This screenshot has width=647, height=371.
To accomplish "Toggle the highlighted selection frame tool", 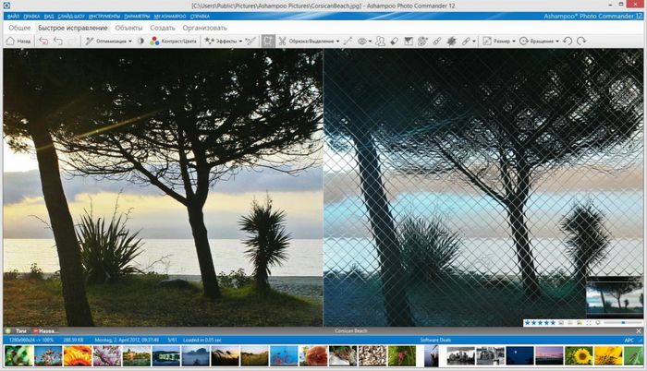I will [x=267, y=42].
